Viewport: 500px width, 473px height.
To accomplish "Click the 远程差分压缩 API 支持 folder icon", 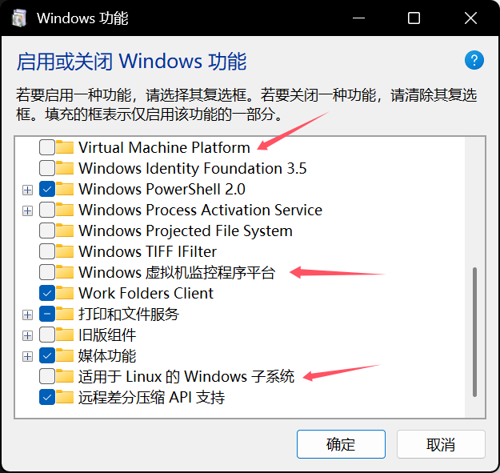I will click(65, 397).
